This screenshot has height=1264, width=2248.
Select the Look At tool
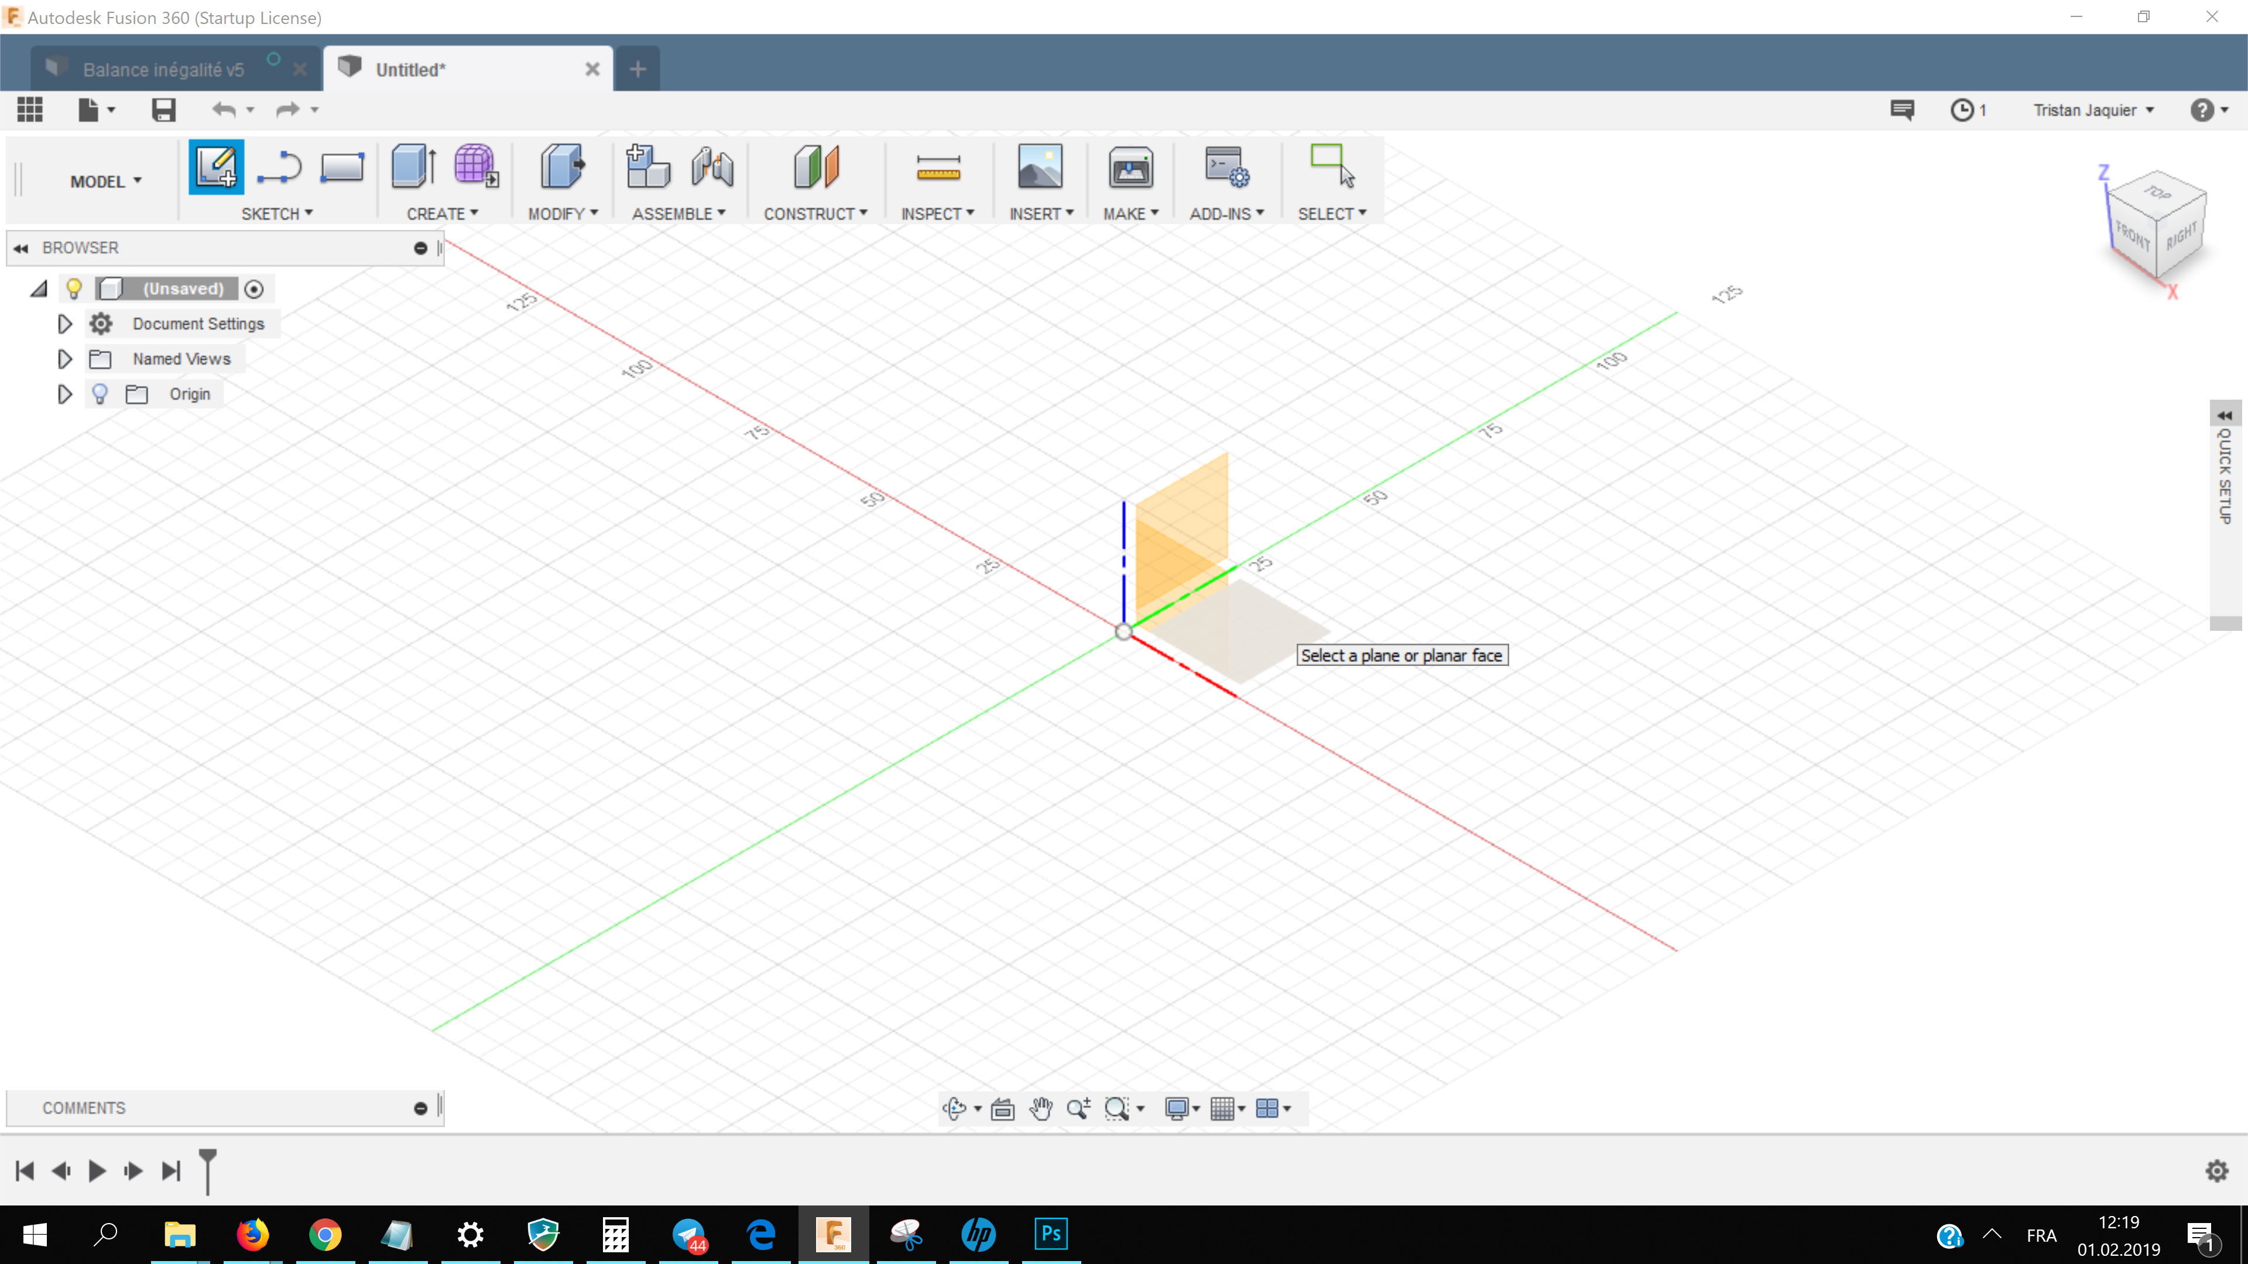click(x=1003, y=1109)
